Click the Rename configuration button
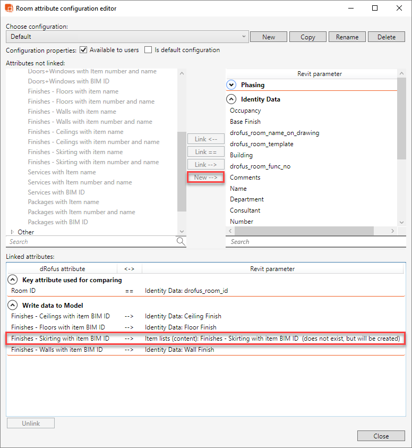412x448 pixels. tap(347, 37)
